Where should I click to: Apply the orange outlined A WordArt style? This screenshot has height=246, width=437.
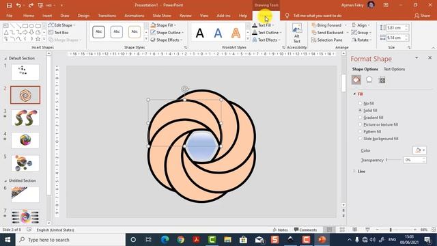(236, 33)
